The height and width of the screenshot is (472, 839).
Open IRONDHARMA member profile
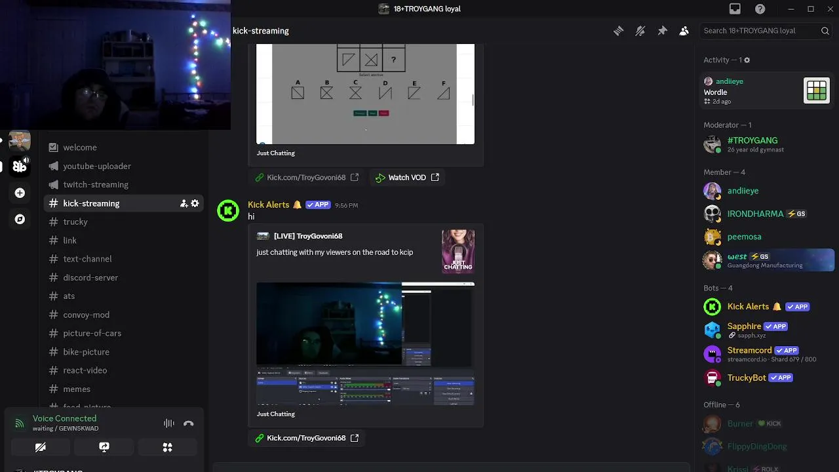point(767,214)
